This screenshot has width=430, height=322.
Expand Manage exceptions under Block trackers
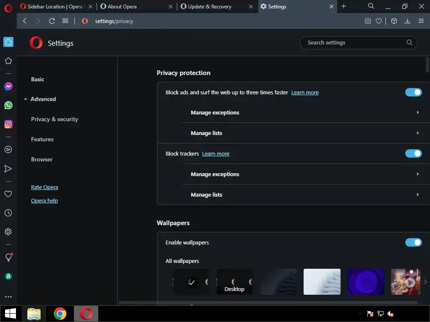(x=306, y=174)
